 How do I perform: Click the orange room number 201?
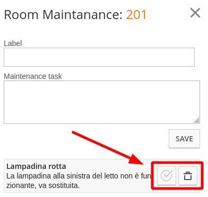[136, 15]
